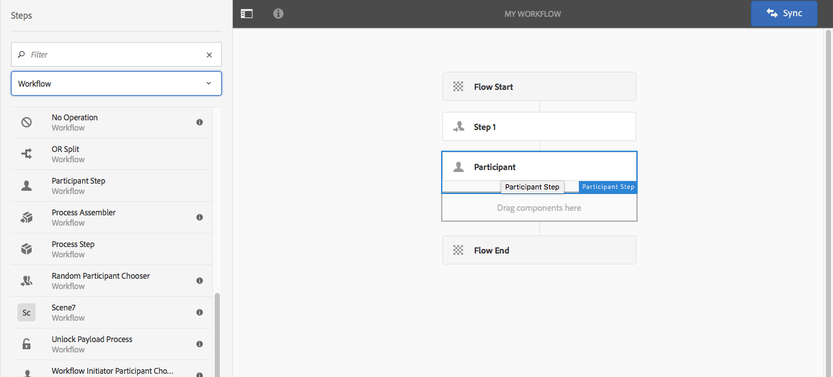
Task: Show info for No Operation step
Action: (x=200, y=122)
